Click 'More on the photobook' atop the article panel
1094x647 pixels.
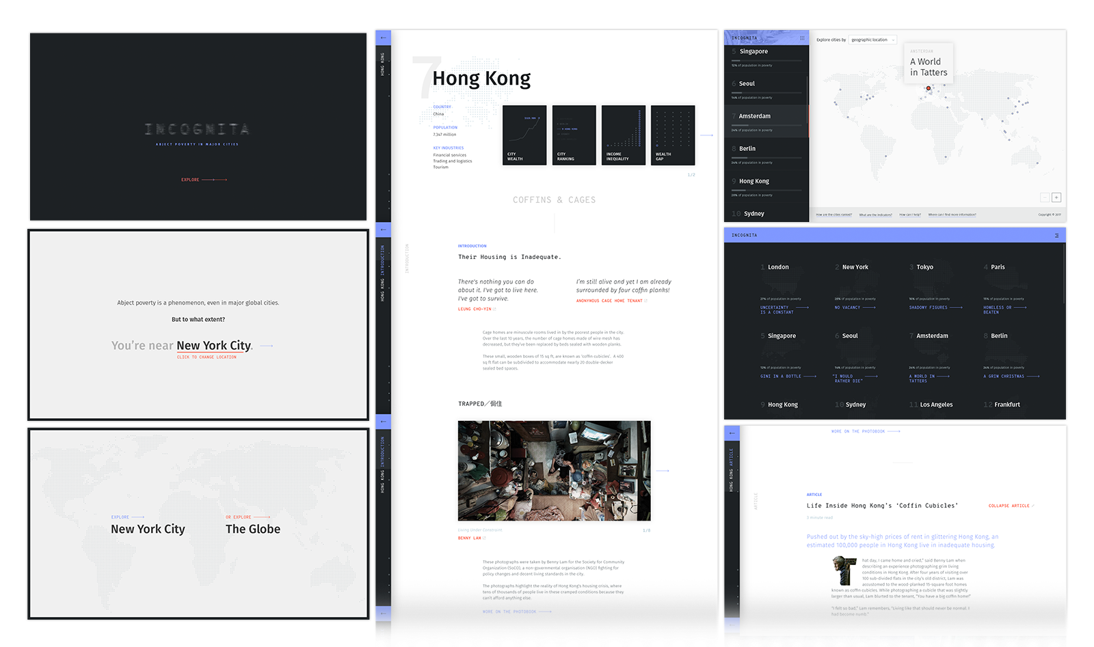pos(866,431)
